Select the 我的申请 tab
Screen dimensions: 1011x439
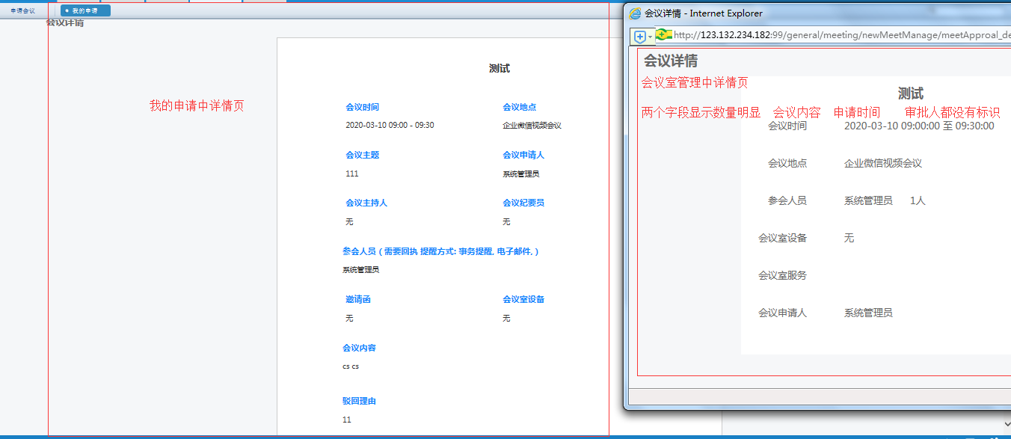[84, 10]
